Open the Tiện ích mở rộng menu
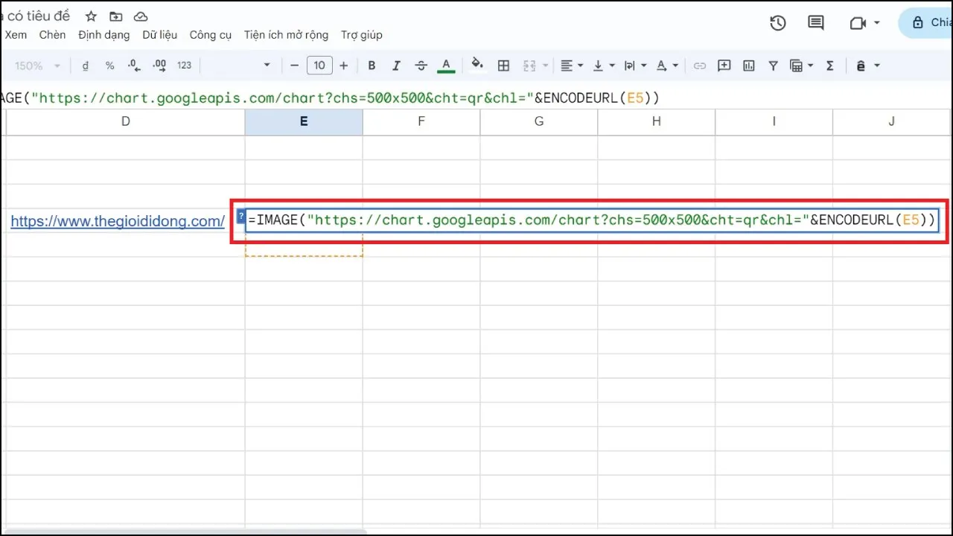 point(286,35)
